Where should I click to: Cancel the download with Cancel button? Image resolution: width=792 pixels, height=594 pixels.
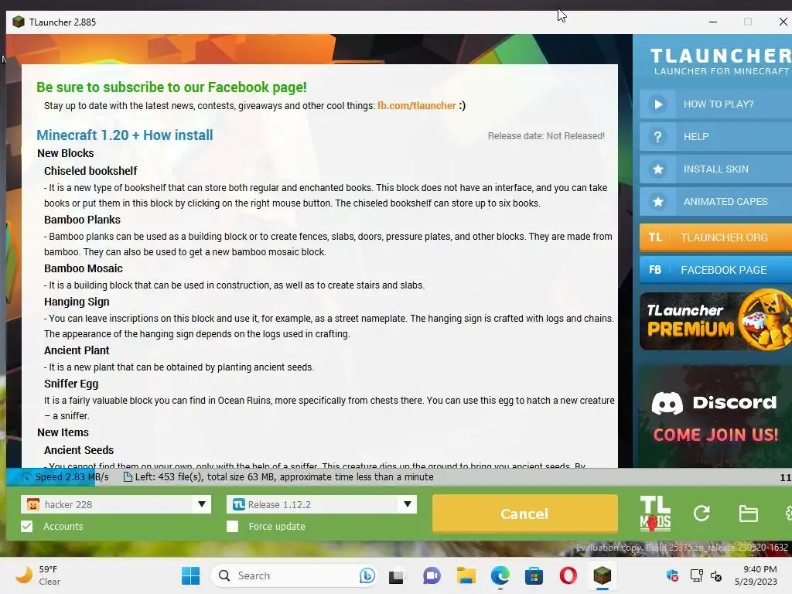[x=525, y=514]
